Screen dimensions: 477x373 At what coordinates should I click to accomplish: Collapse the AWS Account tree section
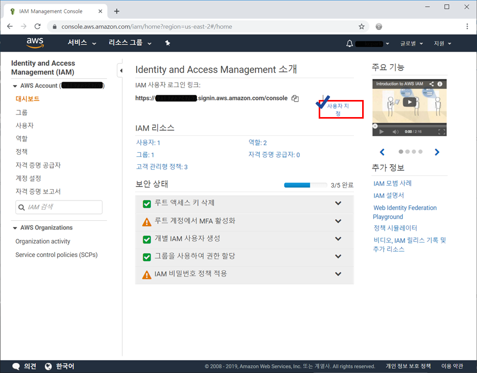click(14, 86)
